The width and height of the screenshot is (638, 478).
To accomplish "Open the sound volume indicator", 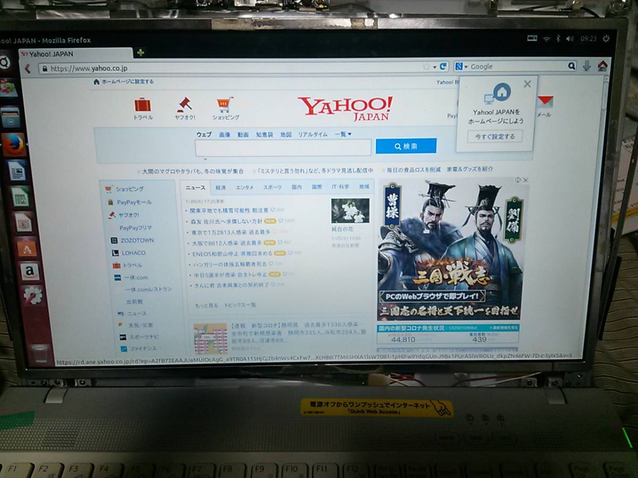I will pyautogui.click(x=570, y=39).
